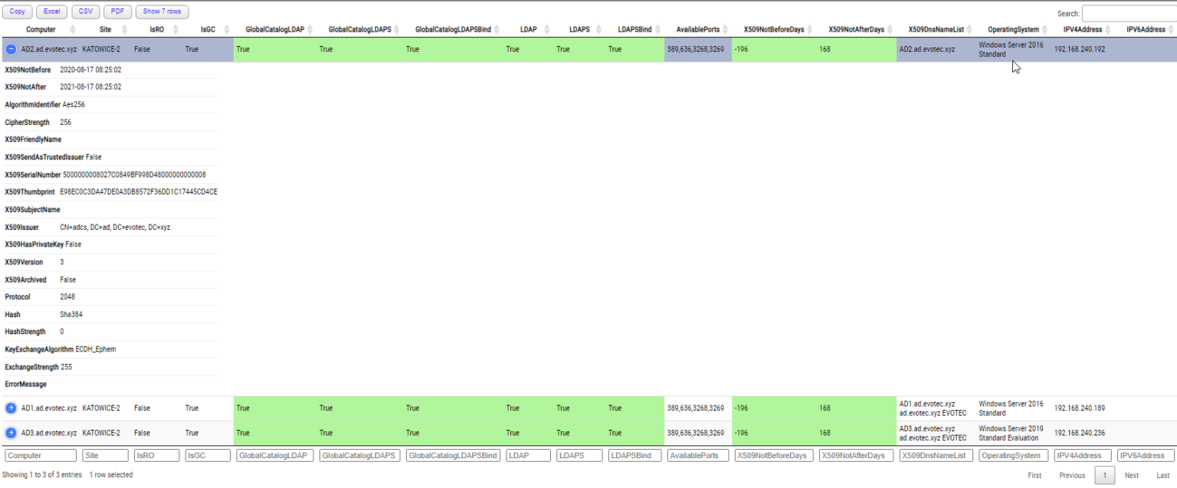Sort the LDAPS column
Viewport: 1177px width, 488px height.
[x=580, y=29]
